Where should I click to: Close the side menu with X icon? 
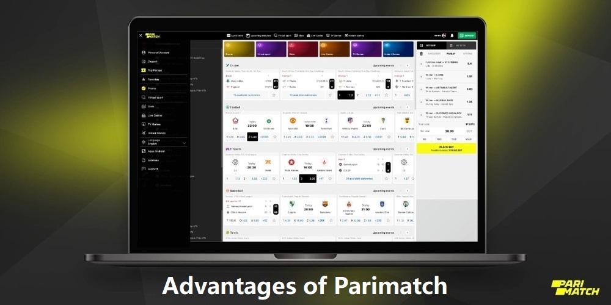click(x=141, y=35)
